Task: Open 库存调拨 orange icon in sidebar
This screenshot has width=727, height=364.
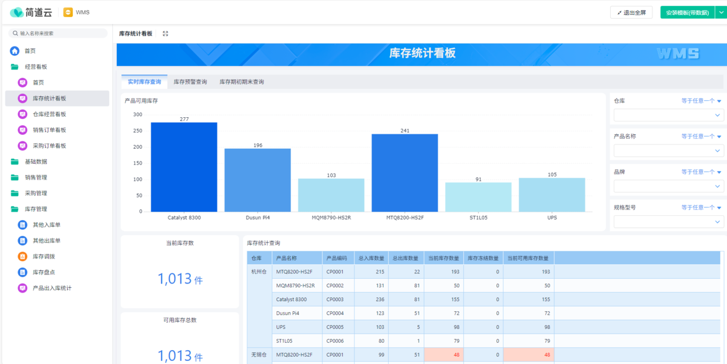Action: (22, 256)
